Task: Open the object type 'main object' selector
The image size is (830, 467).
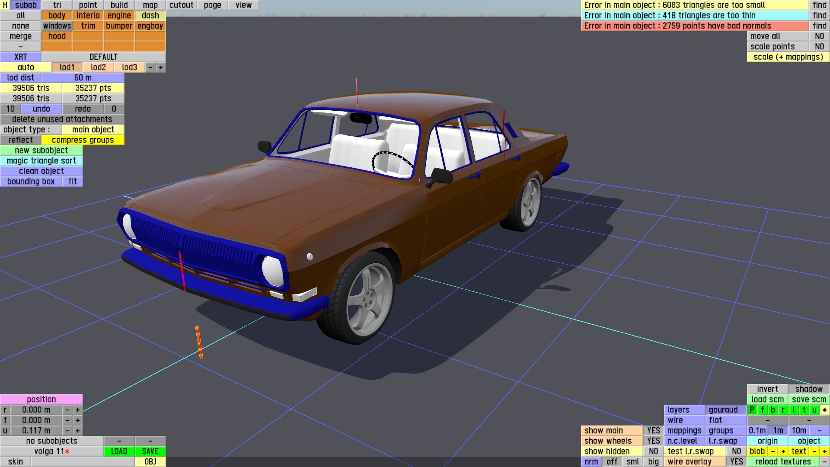Action: 93,130
